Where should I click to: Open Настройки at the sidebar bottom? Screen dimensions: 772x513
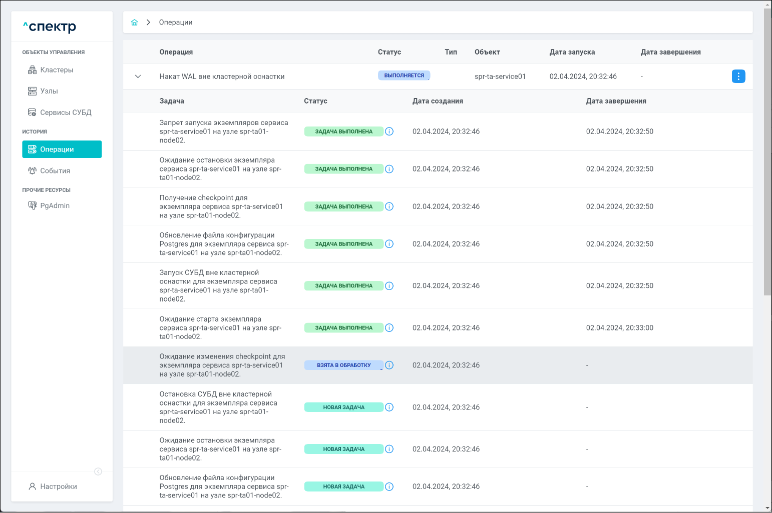tap(59, 486)
